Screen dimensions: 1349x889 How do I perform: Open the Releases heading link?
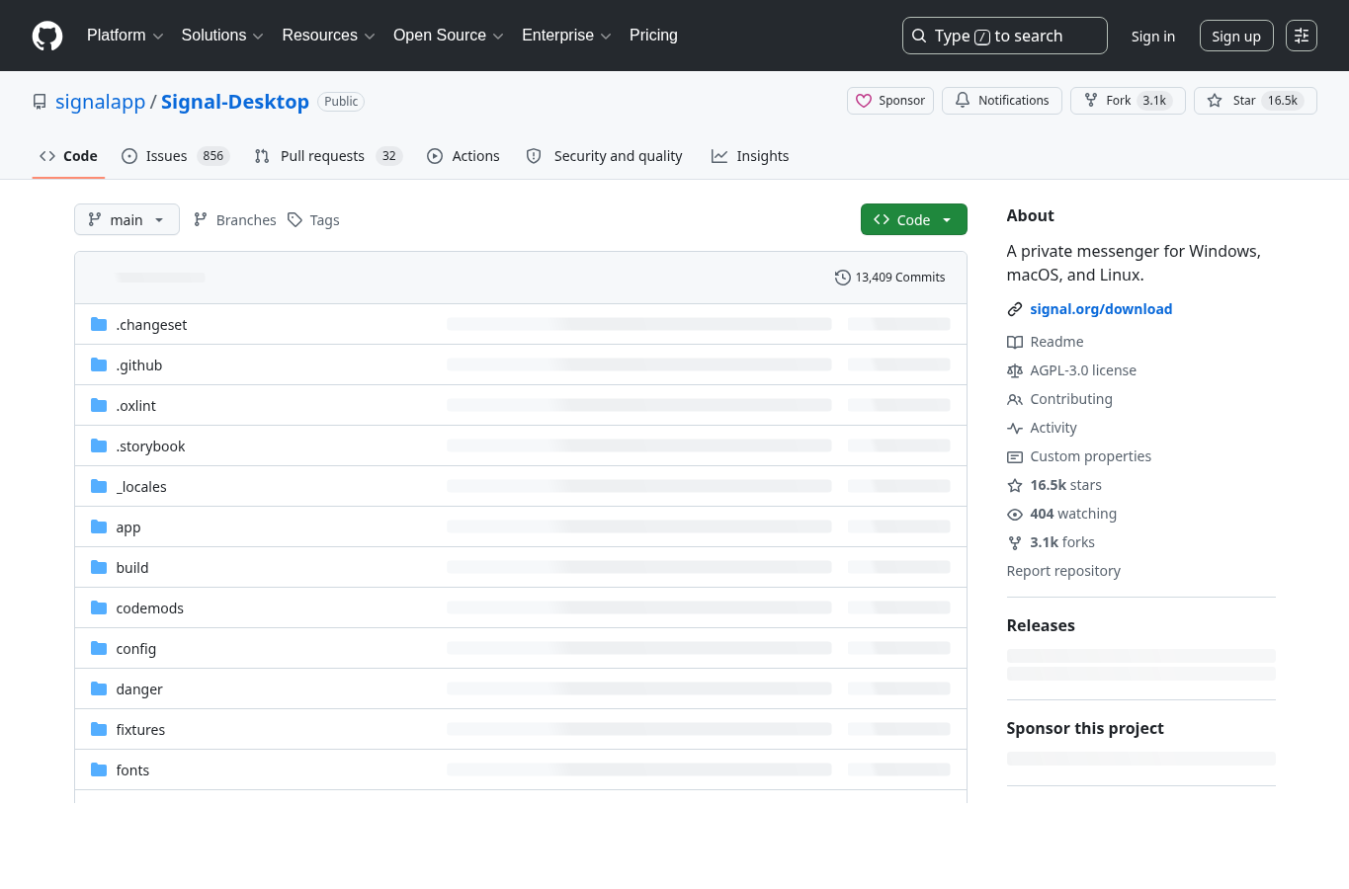click(1041, 625)
